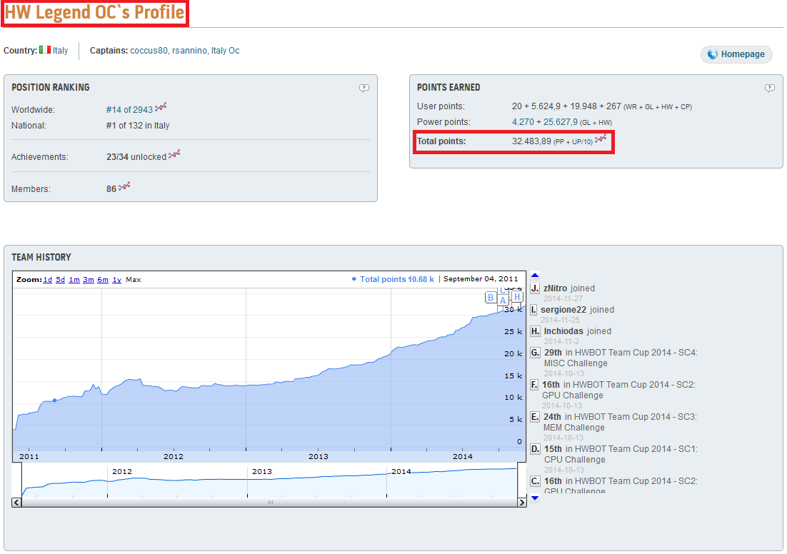
Task: Click the Homepage button
Action: coord(736,54)
